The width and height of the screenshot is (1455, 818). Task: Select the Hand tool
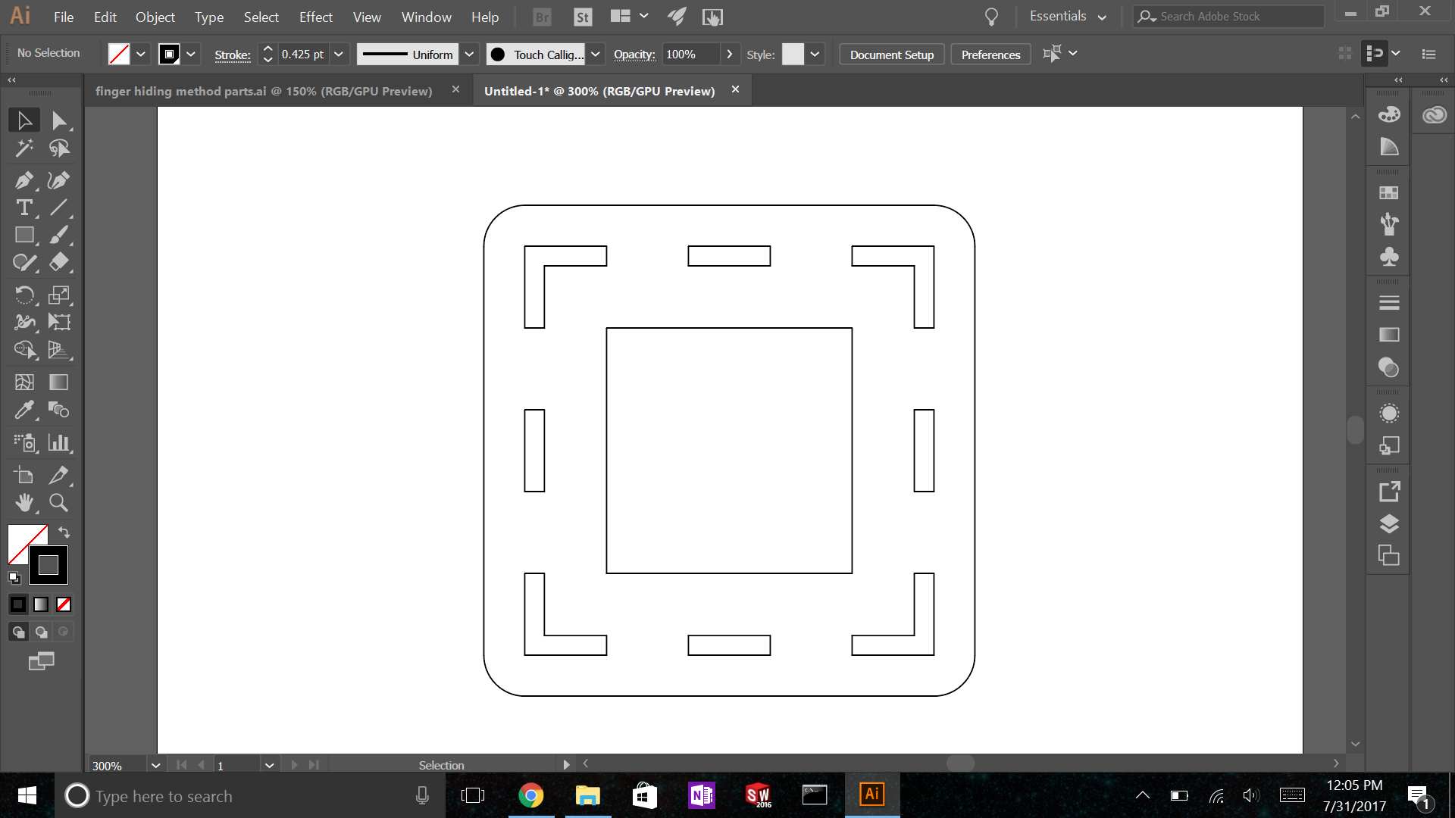tap(23, 502)
